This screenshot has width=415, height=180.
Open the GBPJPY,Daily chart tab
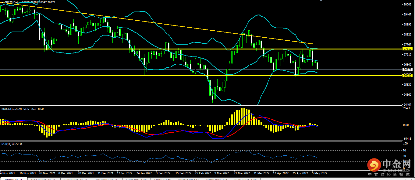(x=107, y=179)
